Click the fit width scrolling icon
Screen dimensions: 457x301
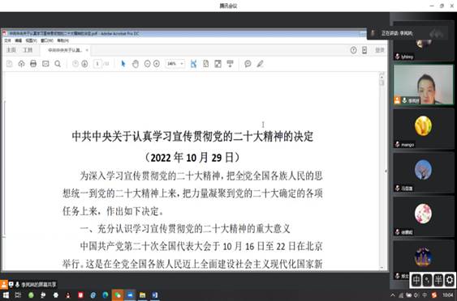click(193, 64)
